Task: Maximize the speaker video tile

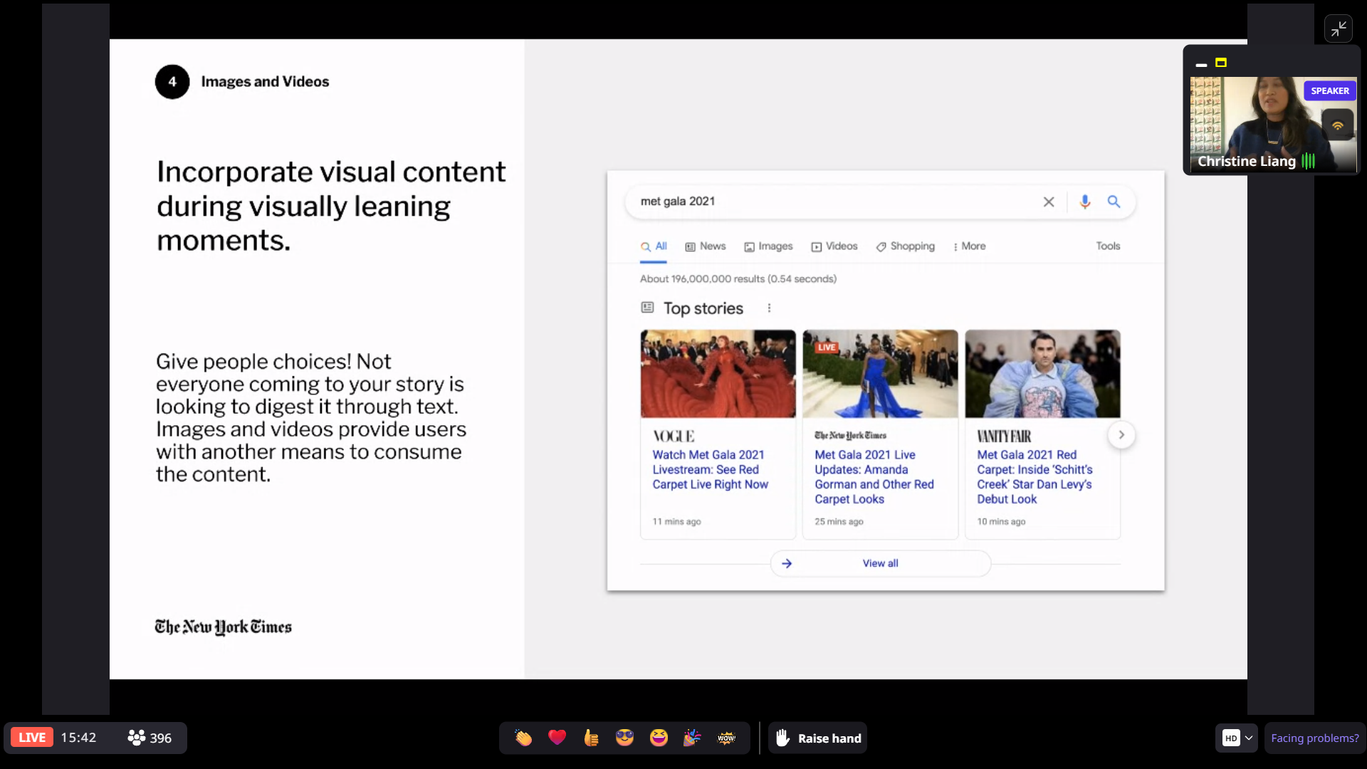Action: pos(1222,63)
